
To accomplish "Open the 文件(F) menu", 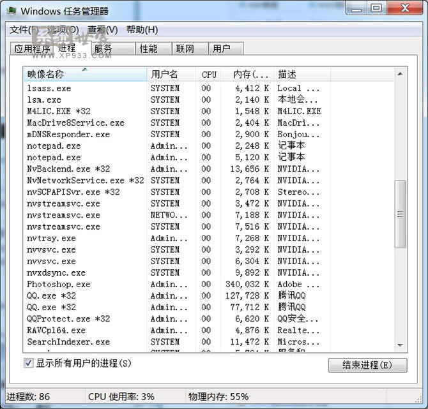I will [x=24, y=30].
